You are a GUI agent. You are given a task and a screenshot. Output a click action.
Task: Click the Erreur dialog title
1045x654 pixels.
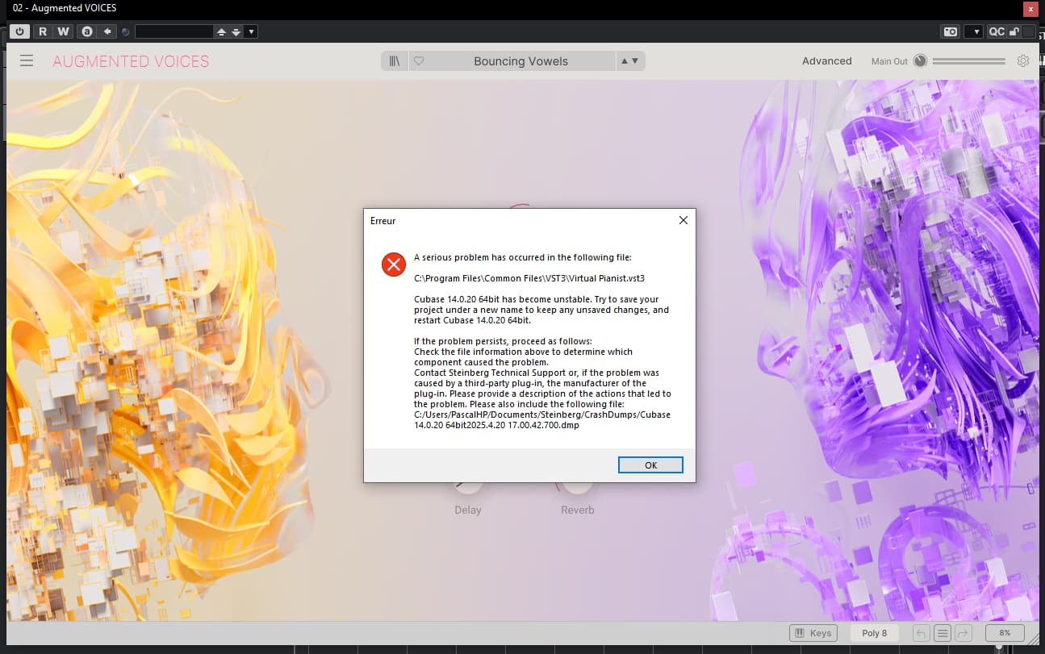[x=383, y=220]
